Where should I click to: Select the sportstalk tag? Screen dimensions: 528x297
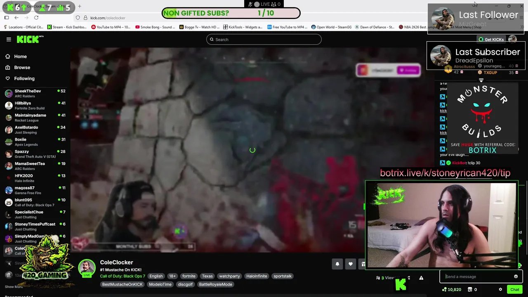point(283,276)
